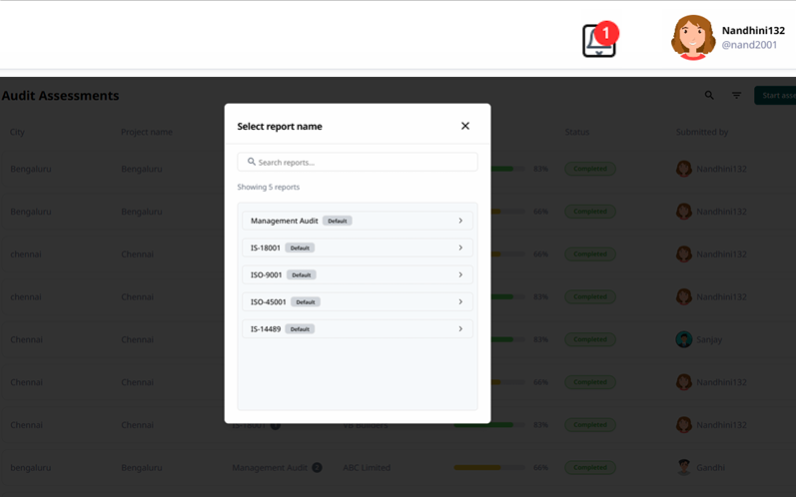Expand IS-14489 using its chevron arrow

coord(460,328)
